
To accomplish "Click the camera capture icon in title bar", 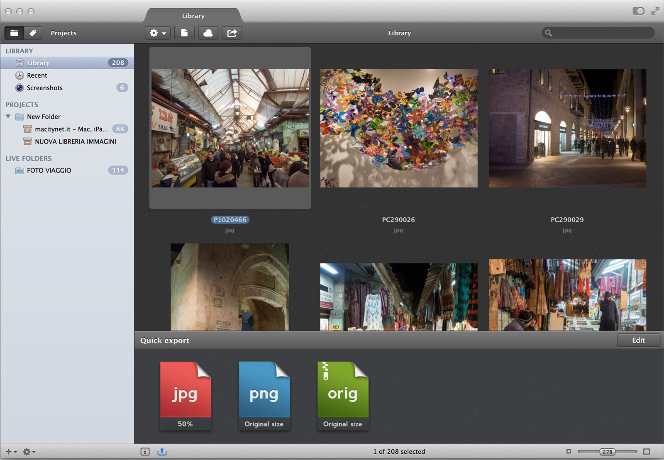I will tap(638, 11).
